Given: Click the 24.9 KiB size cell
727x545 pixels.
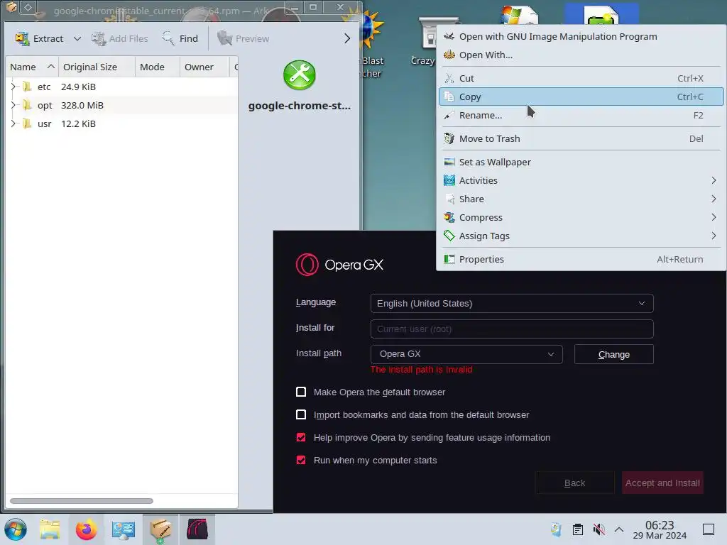Looking at the screenshot, I should pos(78,87).
